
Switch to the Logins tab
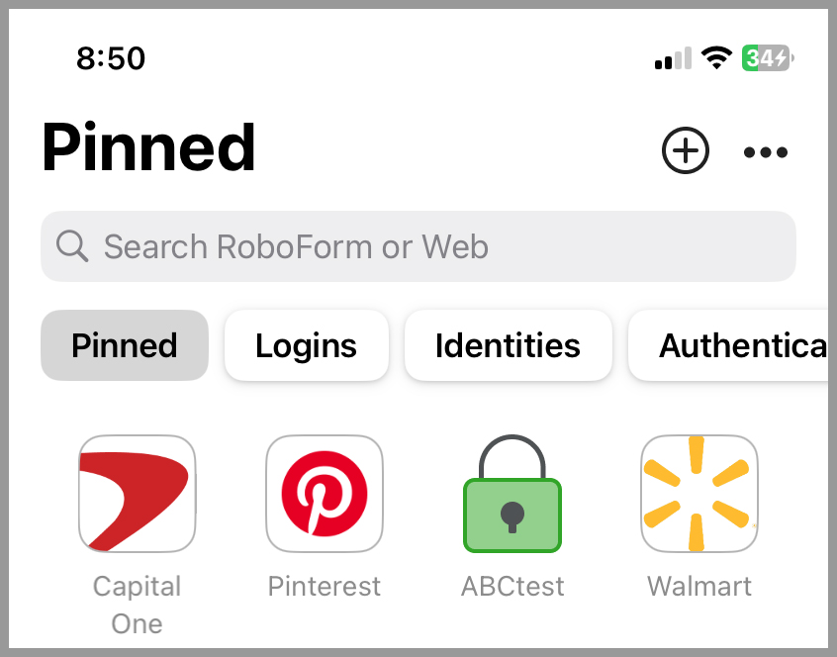[x=307, y=345]
